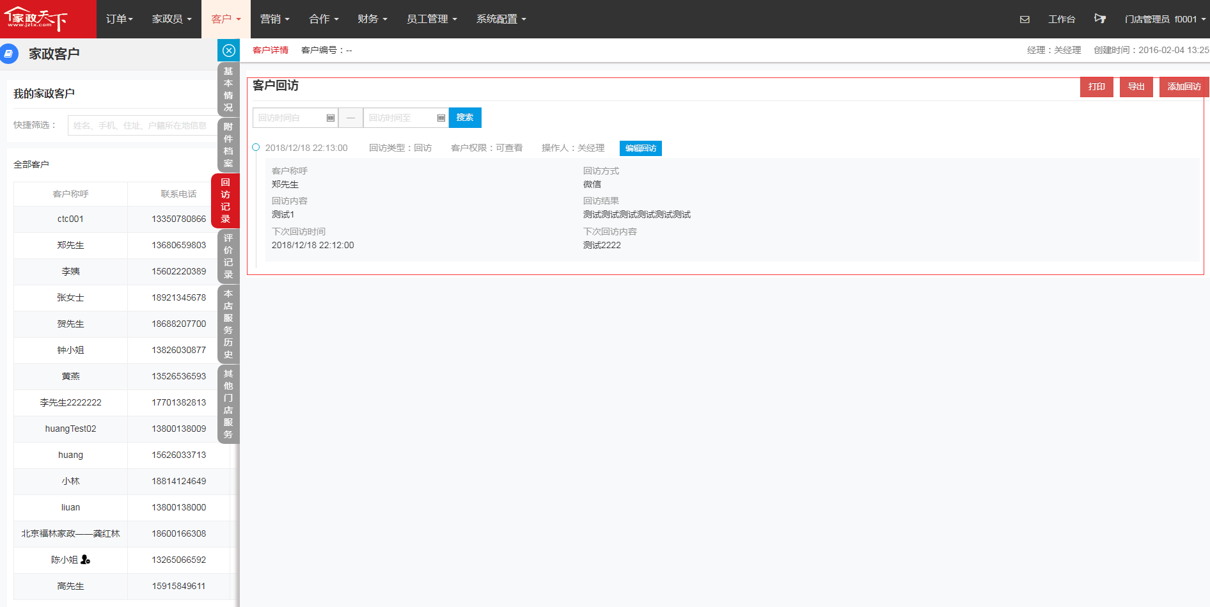Screen dimensions: 1210x607
Task: Select the timeline circle marker for 2018/12/18 visit
Action: pos(256,147)
